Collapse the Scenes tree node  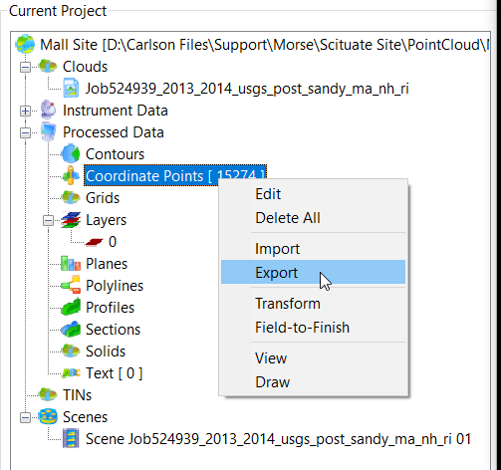coord(25,417)
